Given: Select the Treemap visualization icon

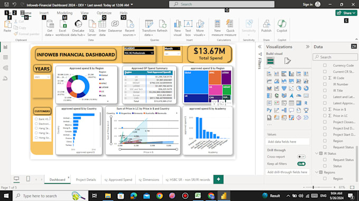Looking at the screenshot, I should point(269,96).
